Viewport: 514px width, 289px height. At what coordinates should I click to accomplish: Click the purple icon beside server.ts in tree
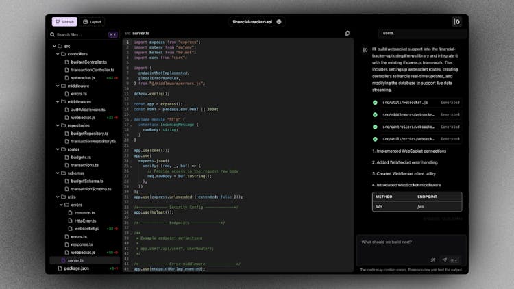pyautogui.click(x=63, y=260)
